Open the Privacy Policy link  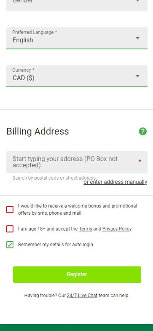click(117, 229)
